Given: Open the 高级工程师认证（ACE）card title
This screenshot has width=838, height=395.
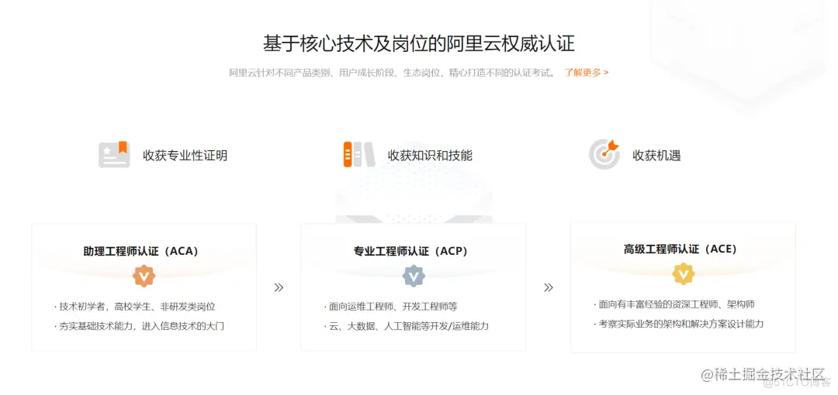Looking at the screenshot, I should coord(680,249).
